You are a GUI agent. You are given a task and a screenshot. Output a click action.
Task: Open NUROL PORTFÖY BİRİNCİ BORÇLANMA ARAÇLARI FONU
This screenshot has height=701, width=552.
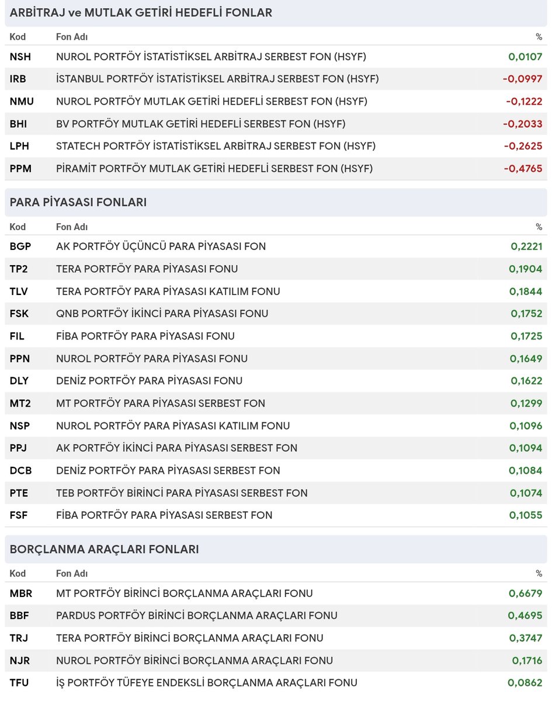point(195,661)
